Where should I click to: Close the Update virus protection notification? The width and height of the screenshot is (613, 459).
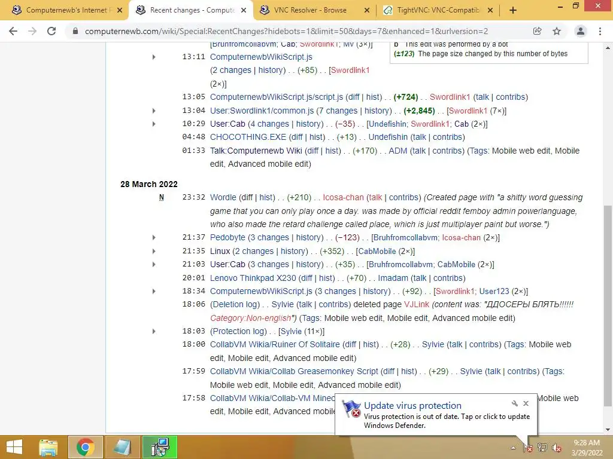pyautogui.click(x=526, y=403)
